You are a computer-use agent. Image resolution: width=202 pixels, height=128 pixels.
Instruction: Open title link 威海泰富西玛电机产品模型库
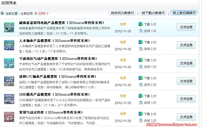click(x=62, y=23)
